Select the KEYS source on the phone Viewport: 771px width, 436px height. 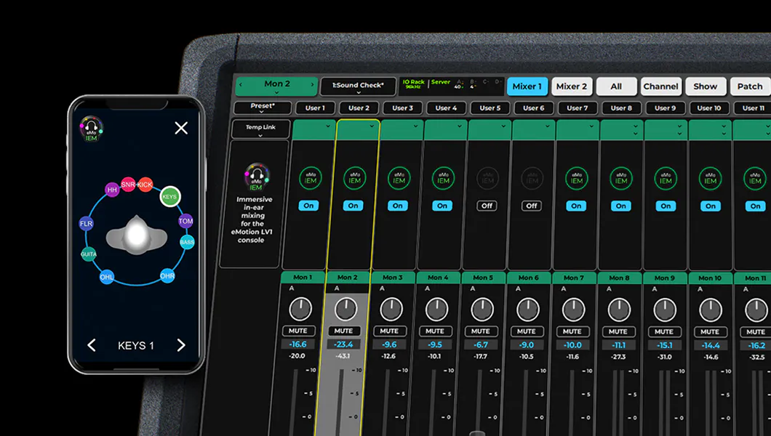(x=169, y=196)
